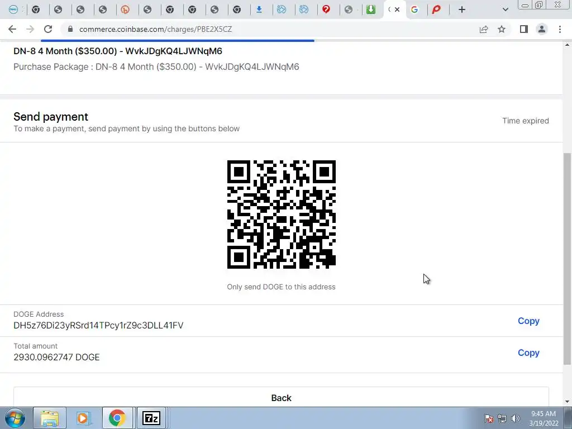
Task: Go back to previous page
Action: (12, 29)
